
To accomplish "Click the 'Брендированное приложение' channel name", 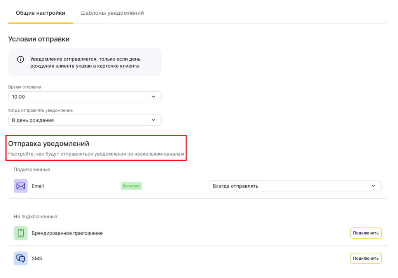I will [67, 233].
